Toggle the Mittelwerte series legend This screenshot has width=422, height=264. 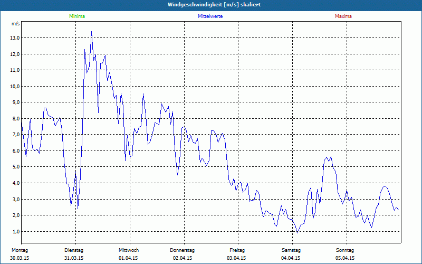(x=210, y=16)
